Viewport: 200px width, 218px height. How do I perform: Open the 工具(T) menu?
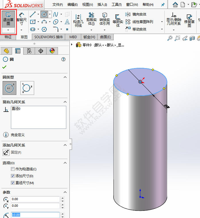tap(117, 5)
